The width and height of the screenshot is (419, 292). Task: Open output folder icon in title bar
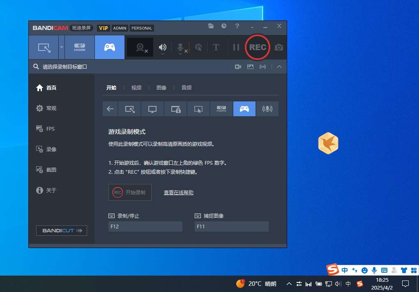(211, 26)
